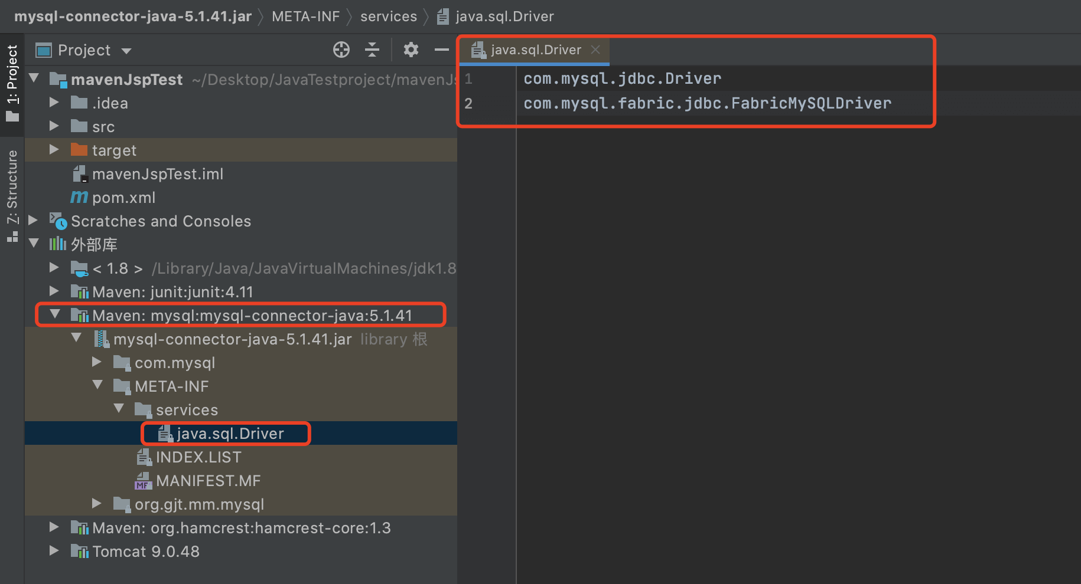Viewport: 1081px width, 584px height.
Task: Click the services breadcrumb
Action: point(389,17)
